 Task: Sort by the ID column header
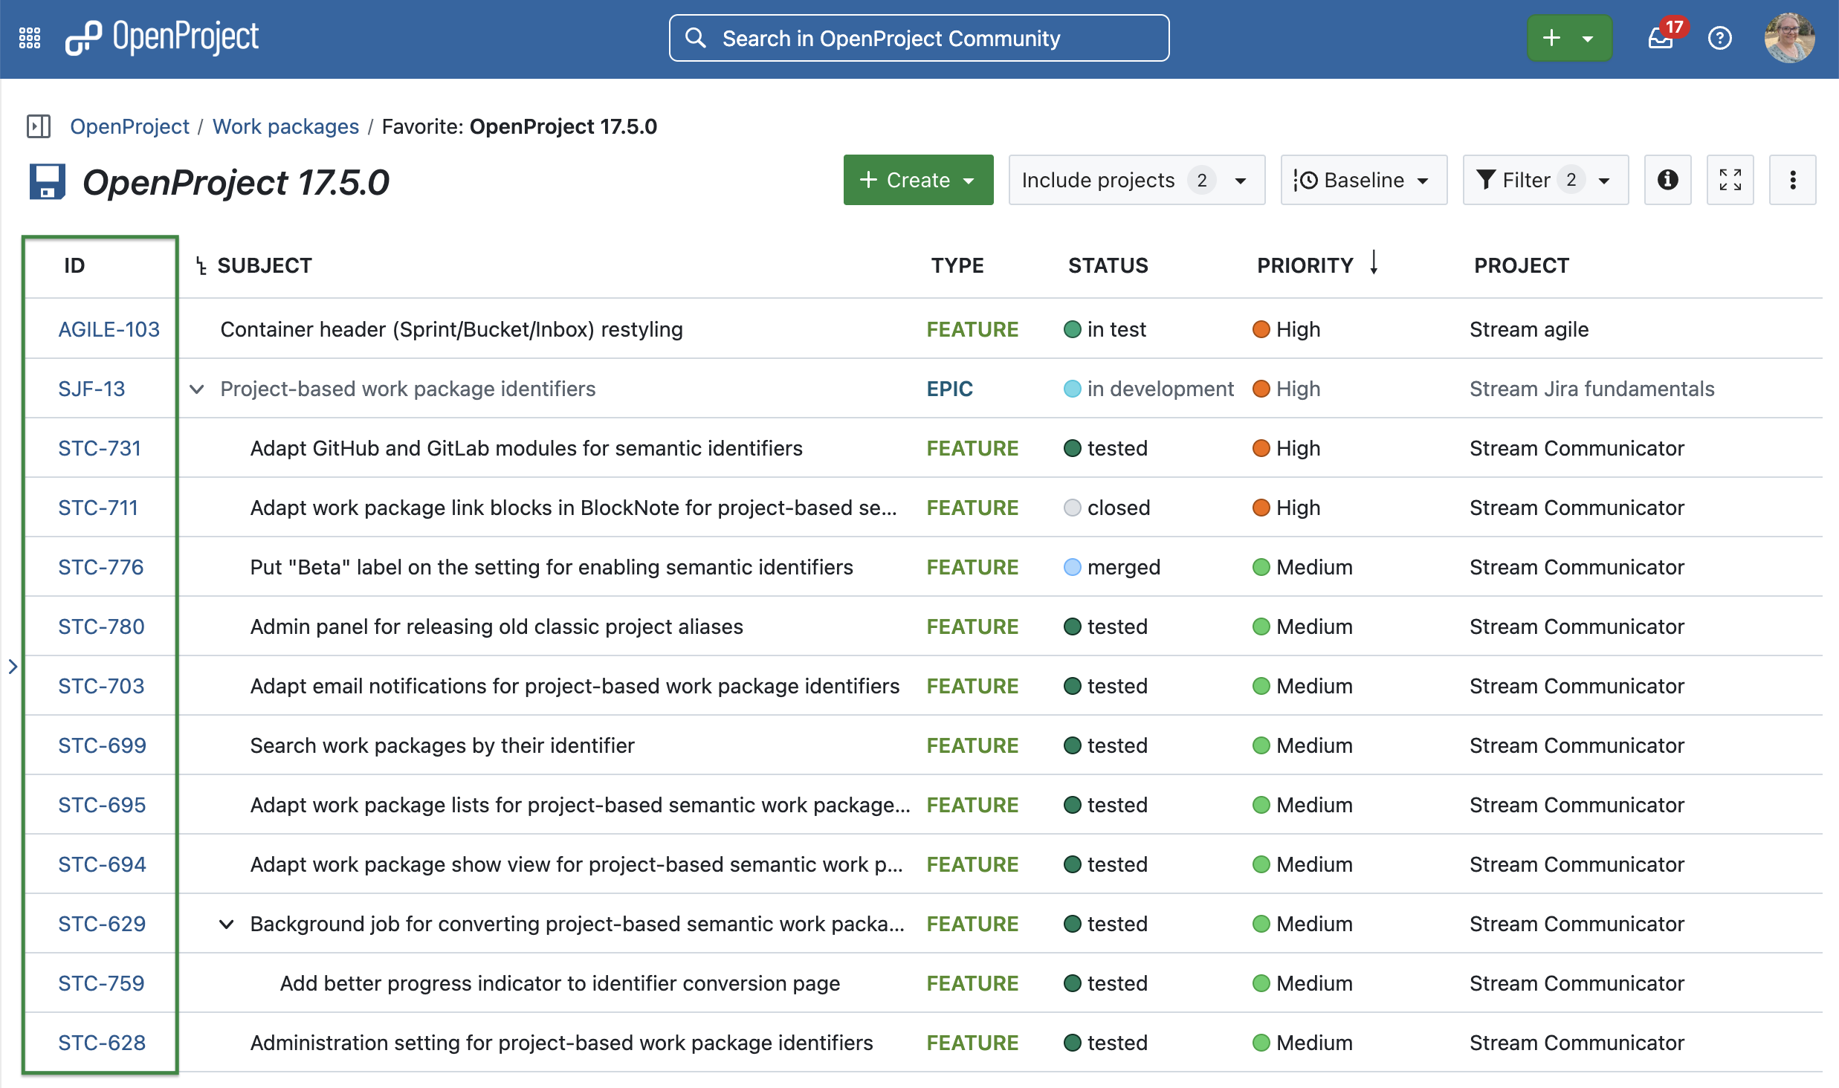74,265
